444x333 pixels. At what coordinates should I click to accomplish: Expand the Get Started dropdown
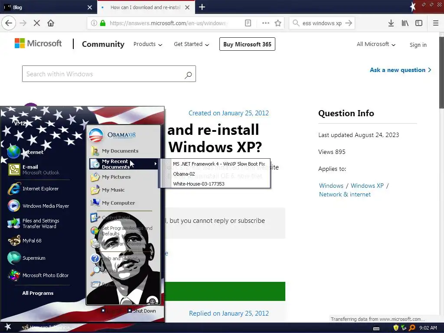coord(191,44)
